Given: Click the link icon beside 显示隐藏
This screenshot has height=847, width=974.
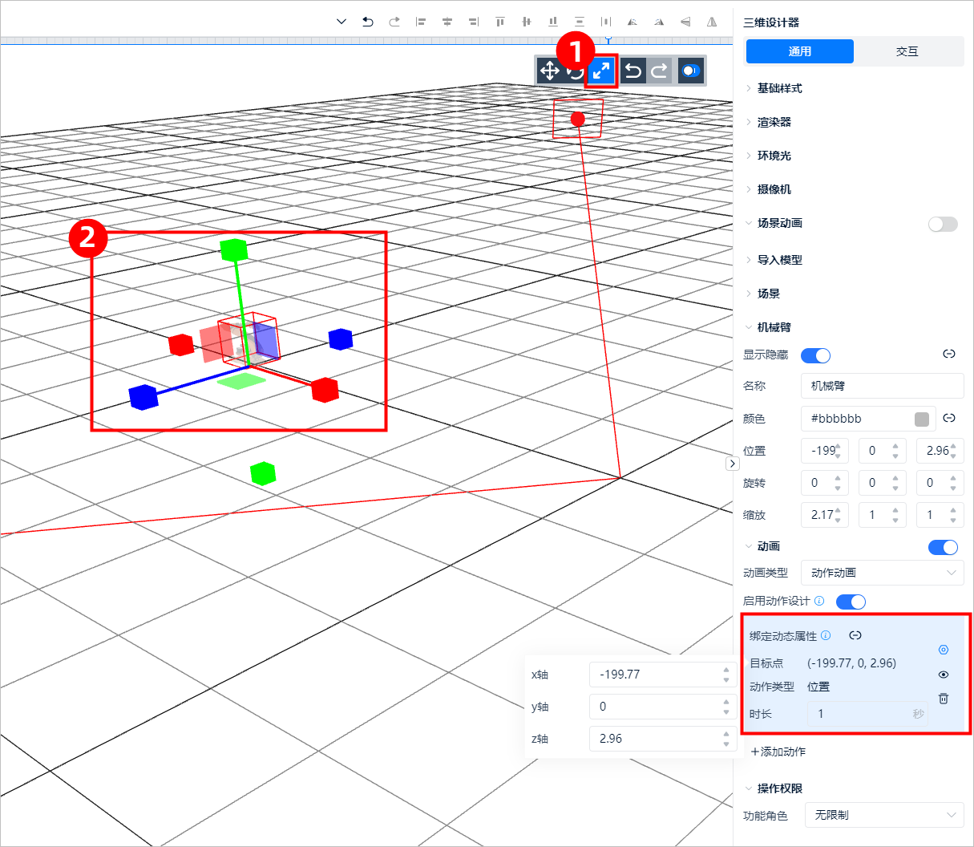Looking at the screenshot, I should coord(949,354).
